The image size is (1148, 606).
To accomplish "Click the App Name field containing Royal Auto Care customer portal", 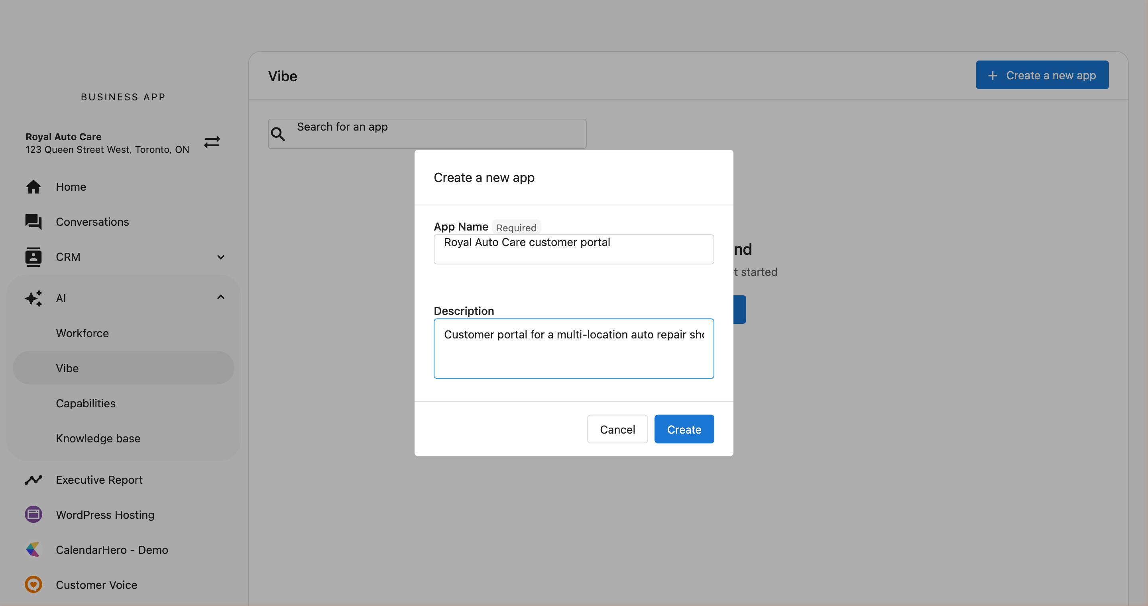I will pos(574,249).
